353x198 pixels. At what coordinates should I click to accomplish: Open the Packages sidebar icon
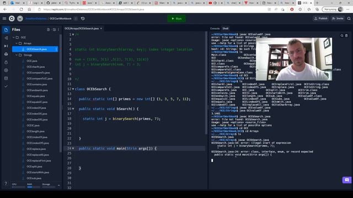coord(6,54)
